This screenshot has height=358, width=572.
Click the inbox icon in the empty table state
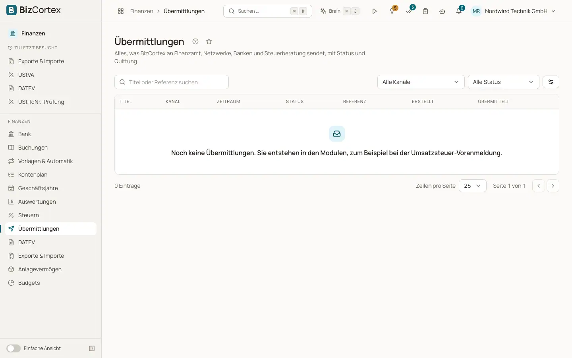coord(337,134)
